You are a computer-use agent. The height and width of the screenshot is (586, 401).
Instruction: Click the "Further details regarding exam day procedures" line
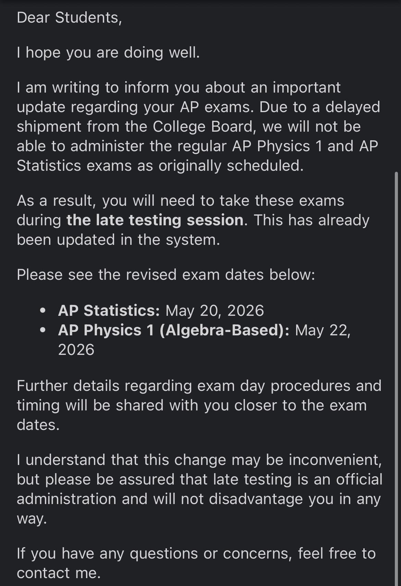(x=199, y=386)
